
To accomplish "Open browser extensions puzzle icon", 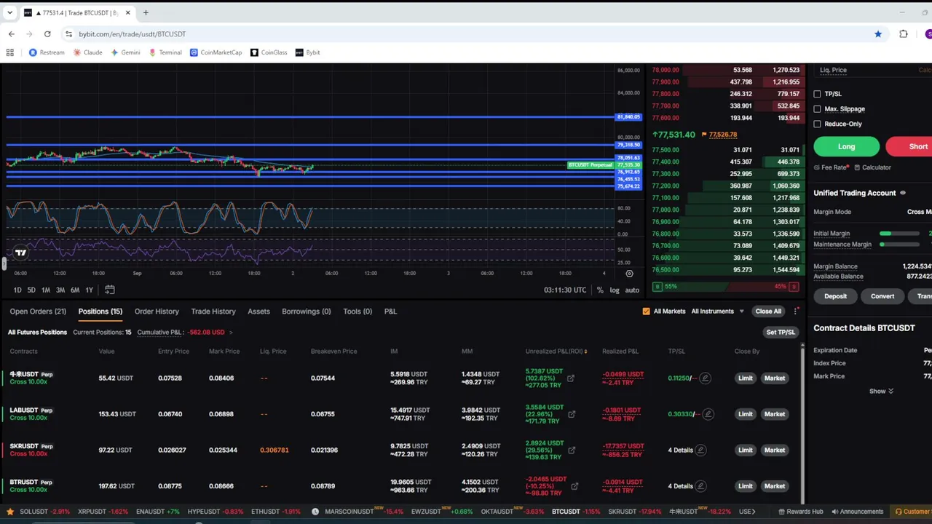I will pyautogui.click(x=904, y=34).
